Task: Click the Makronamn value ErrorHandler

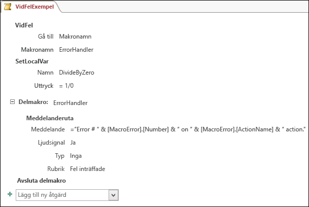Action: (x=76, y=50)
